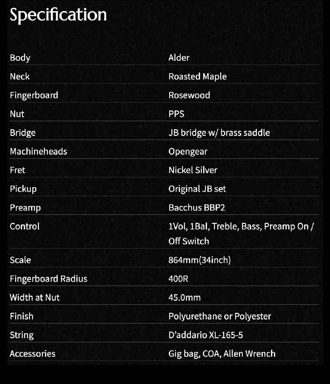
Task: Click the D'addario XL-165-5 string value
Action: coord(206,335)
